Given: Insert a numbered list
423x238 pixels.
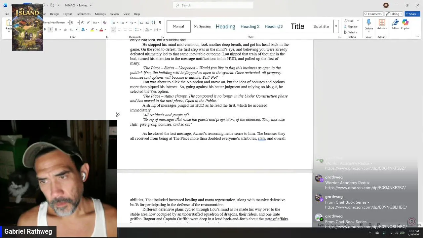Looking at the screenshot, I should [122, 22].
